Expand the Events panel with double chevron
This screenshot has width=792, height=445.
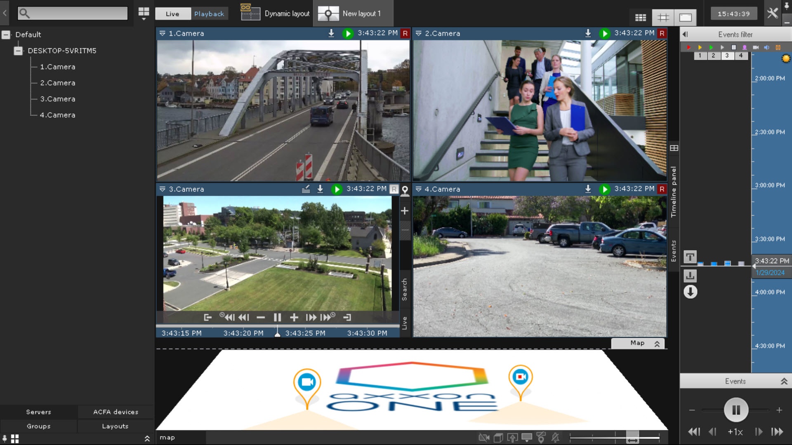pyautogui.click(x=784, y=381)
